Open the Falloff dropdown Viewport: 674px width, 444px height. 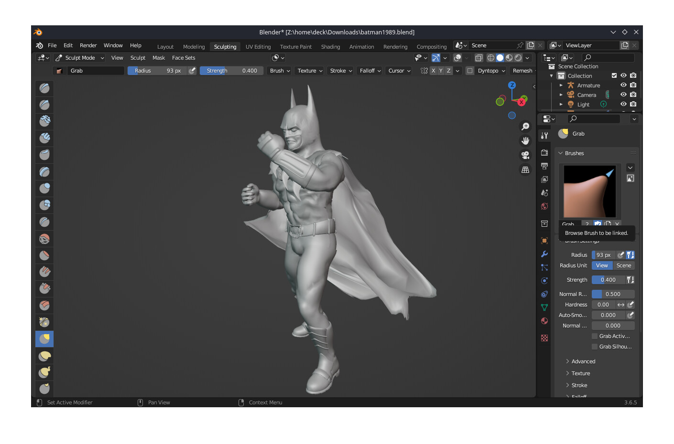[x=370, y=71]
